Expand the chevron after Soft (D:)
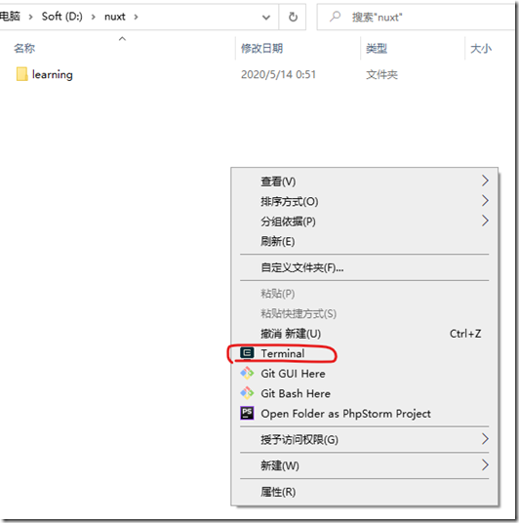The height and width of the screenshot is (523, 519). point(93,17)
